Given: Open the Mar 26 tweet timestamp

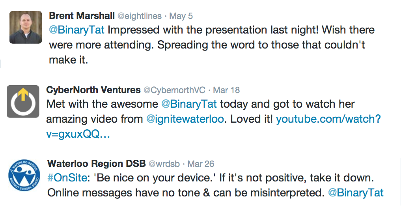Looking at the screenshot, I should point(201,163).
